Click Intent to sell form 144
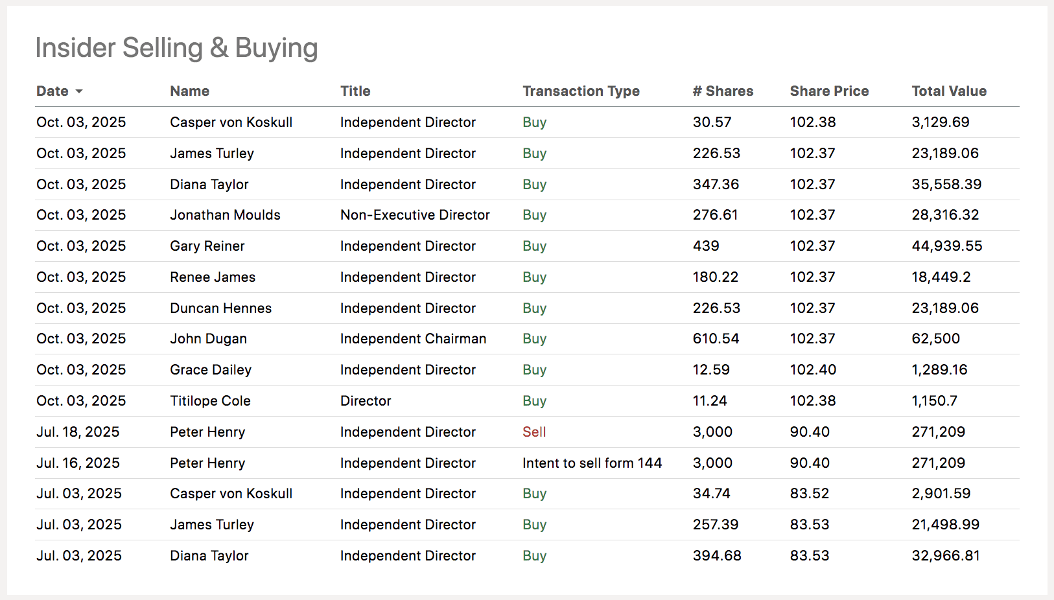1054x600 pixels. point(592,463)
